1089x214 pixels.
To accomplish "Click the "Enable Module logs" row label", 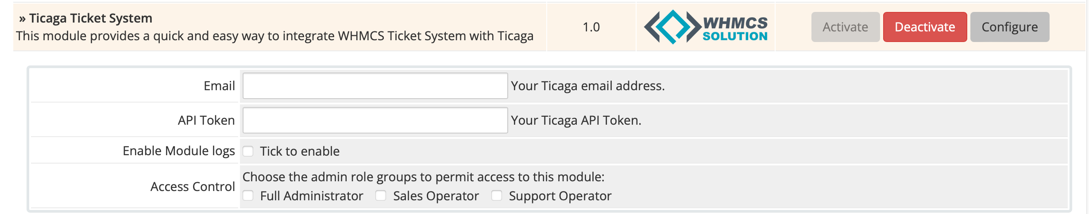I will coord(178,151).
